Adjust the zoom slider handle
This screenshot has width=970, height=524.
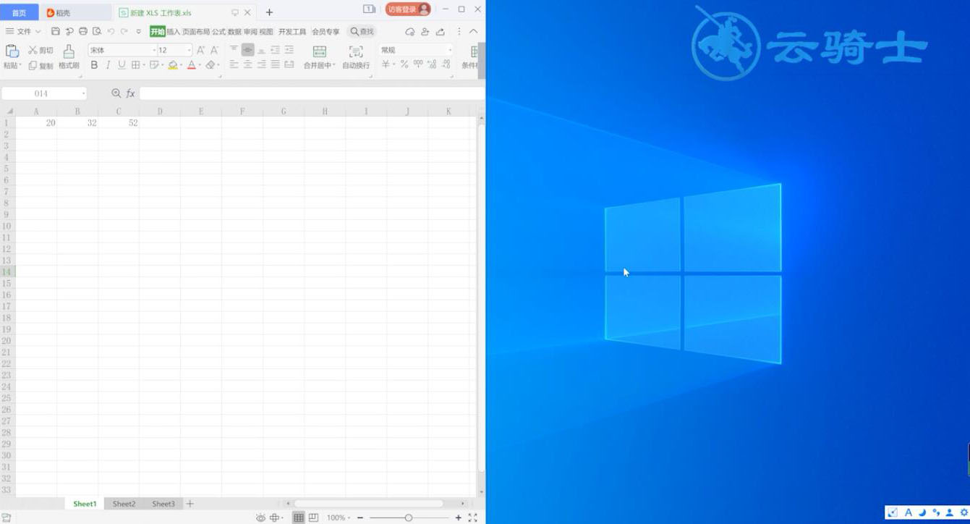tap(409, 517)
